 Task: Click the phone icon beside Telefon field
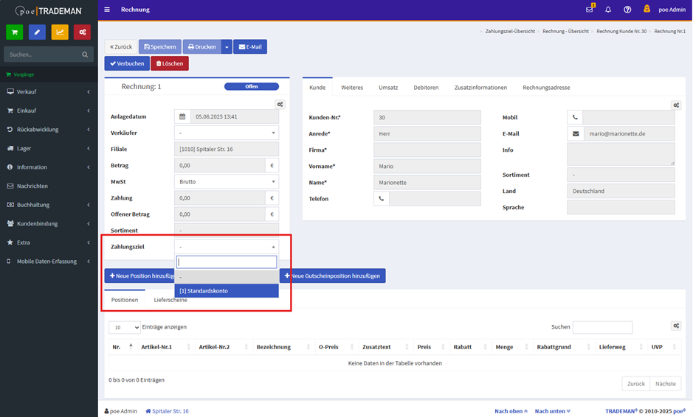(x=382, y=199)
